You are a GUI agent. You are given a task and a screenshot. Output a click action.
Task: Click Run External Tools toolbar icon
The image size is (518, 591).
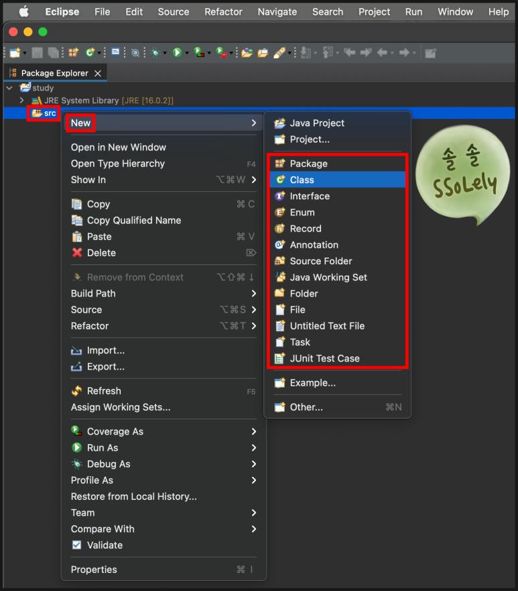pyautogui.click(x=222, y=53)
